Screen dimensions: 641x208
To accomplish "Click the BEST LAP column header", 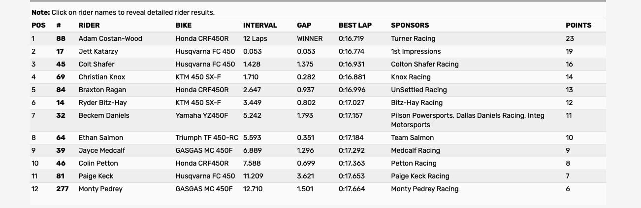I will [355, 25].
